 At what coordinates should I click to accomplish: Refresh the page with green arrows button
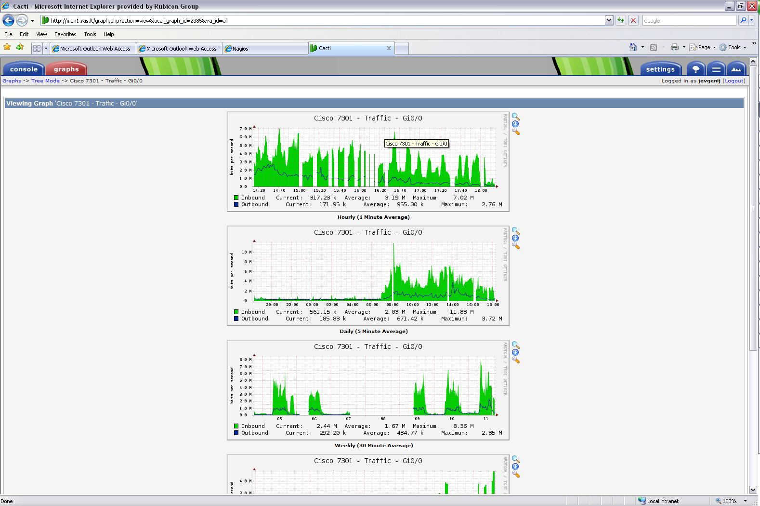click(x=621, y=20)
